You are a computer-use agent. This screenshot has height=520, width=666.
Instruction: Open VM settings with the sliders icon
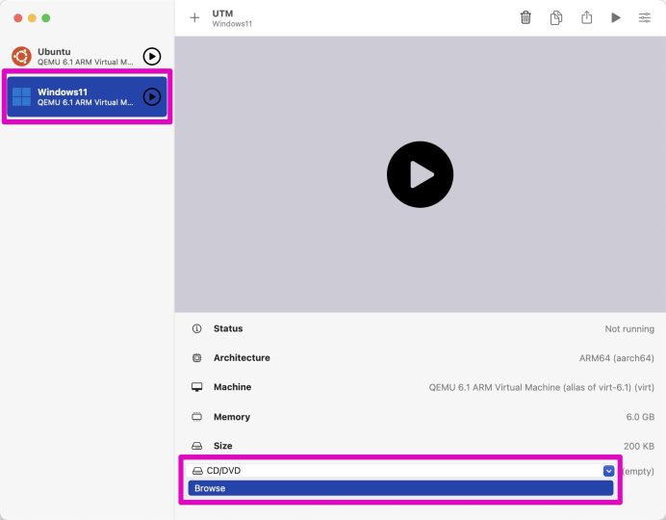[x=644, y=18]
